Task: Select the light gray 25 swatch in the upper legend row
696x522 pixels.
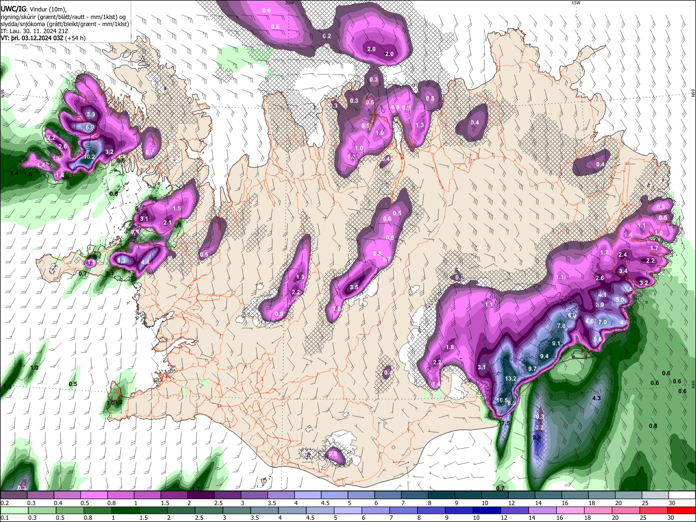Action: pos(656,495)
